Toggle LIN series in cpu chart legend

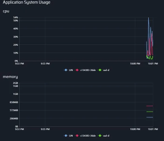tap(68, 70)
